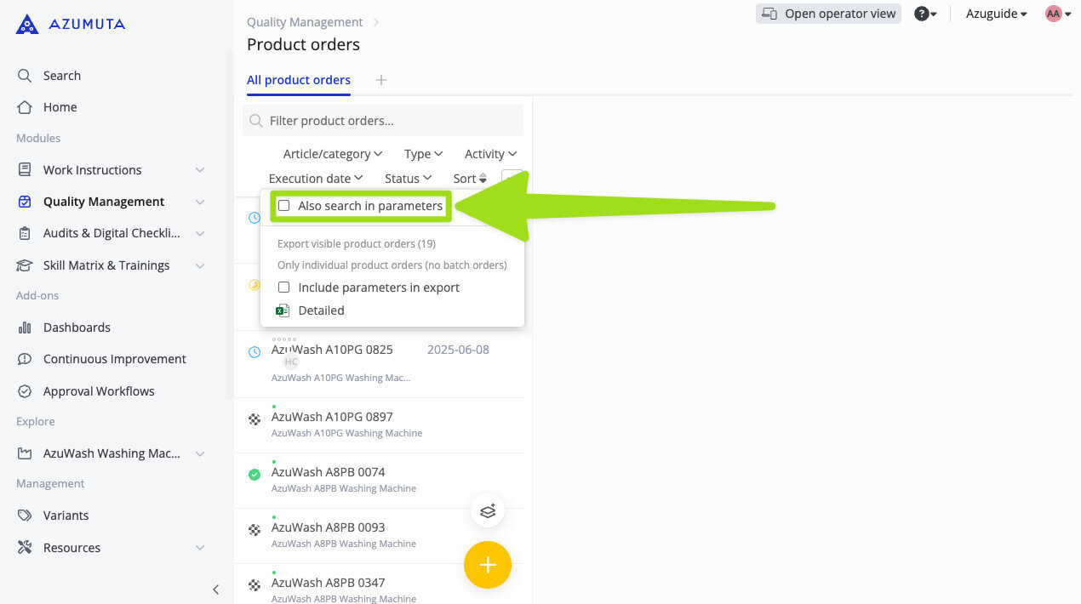
Task: Click the Excel icon next to Detailed
Action: (283, 311)
